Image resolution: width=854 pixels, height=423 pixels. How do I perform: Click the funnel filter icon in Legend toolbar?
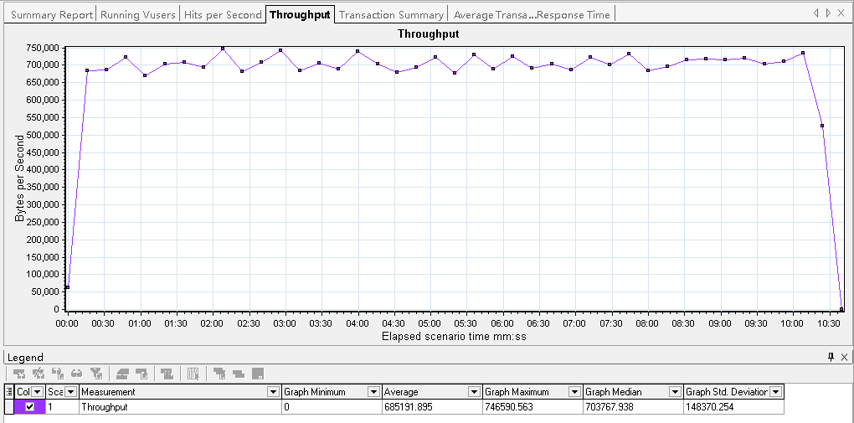click(95, 374)
